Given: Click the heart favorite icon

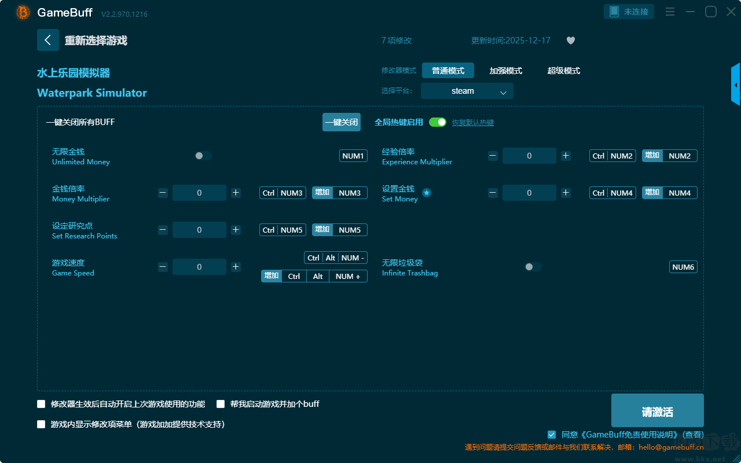Looking at the screenshot, I should click(x=570, y=41).
